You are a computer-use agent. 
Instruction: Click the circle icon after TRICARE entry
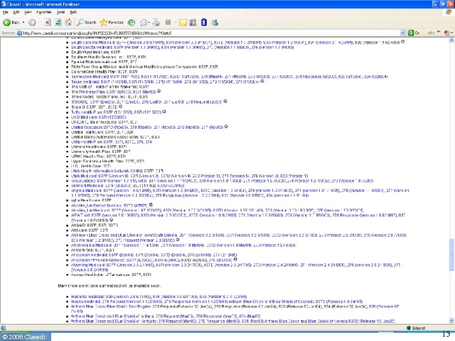225,101
